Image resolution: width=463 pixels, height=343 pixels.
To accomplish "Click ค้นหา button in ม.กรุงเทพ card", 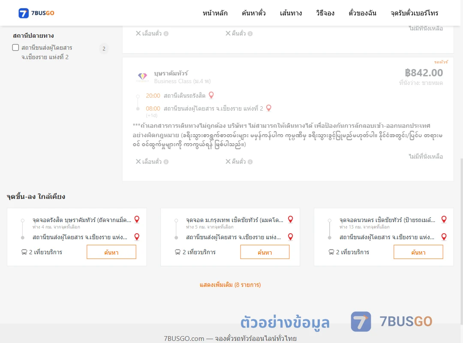I will click(265, 252).
